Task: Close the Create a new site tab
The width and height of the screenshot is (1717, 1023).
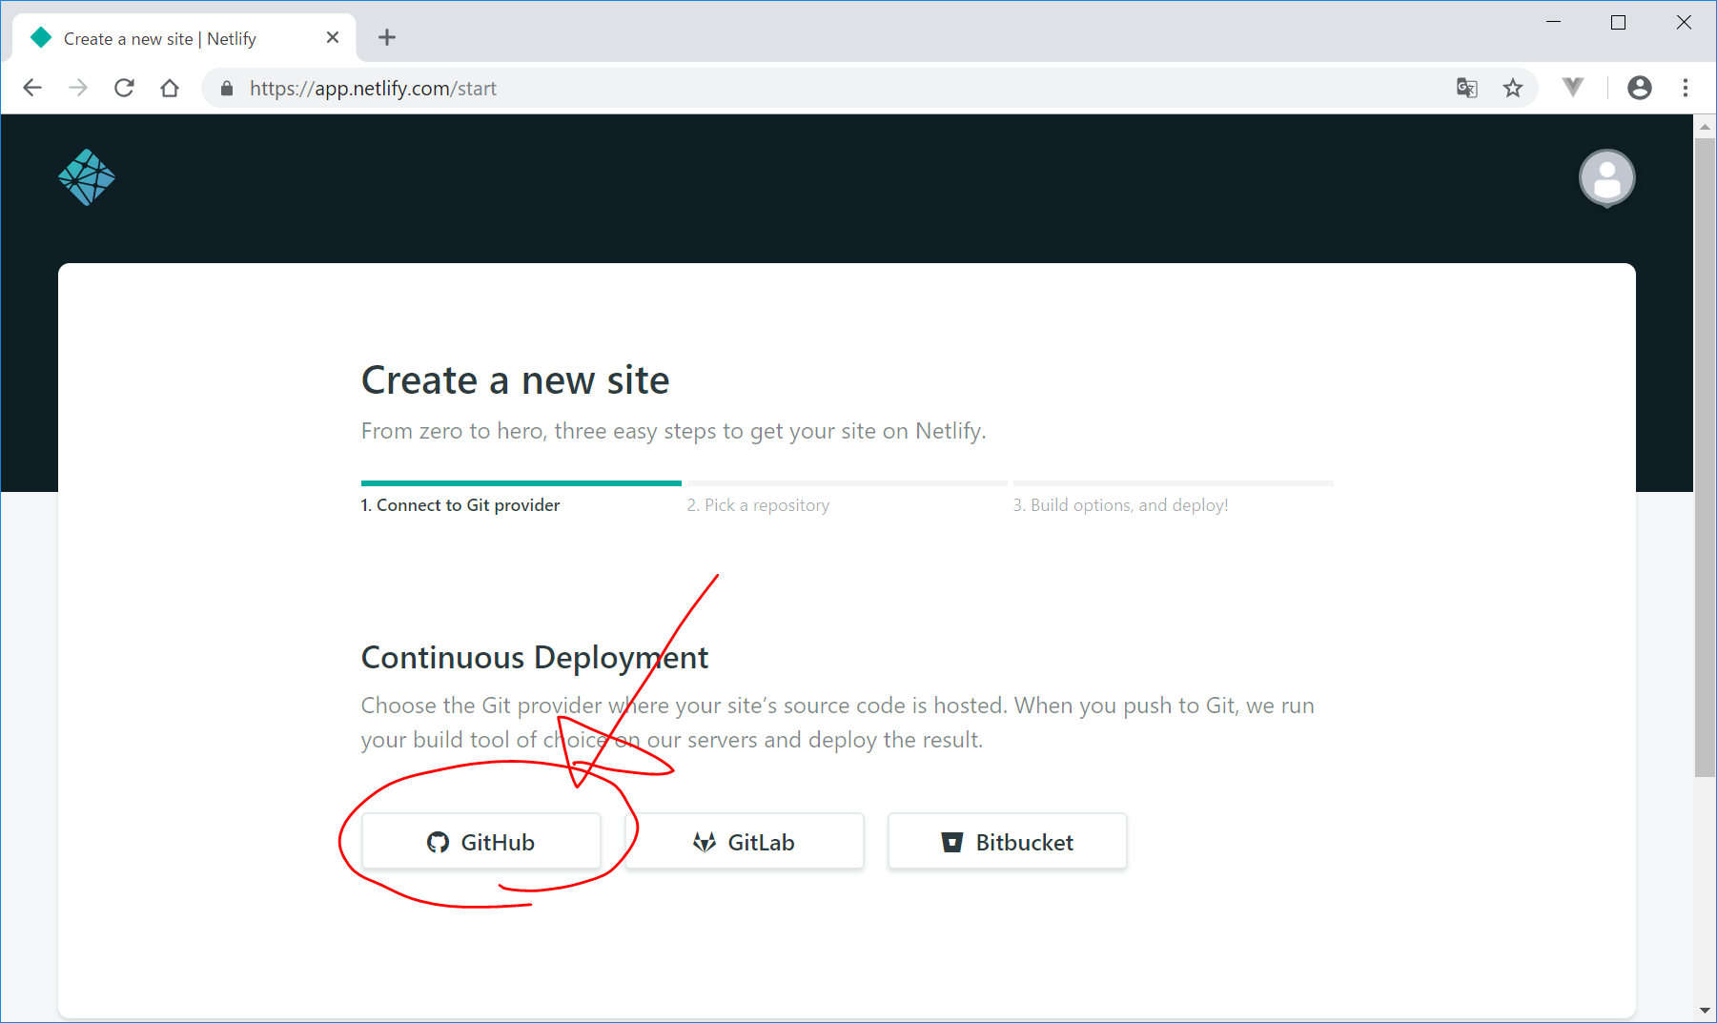Action: pyautogui.click(x=333, y=37)
